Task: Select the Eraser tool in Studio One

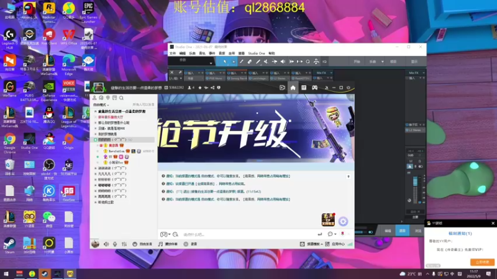Action: 250,61
